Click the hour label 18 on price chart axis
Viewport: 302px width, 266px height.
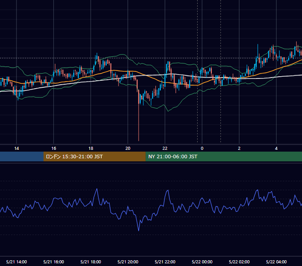91,149
